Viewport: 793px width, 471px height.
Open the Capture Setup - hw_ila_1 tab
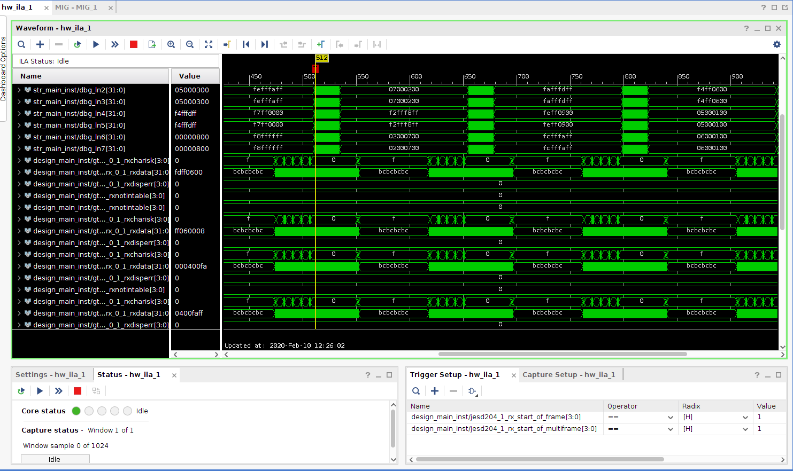(x=568, y=374)
